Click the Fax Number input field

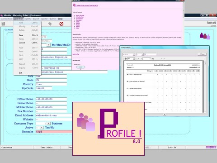pos(51,111)
